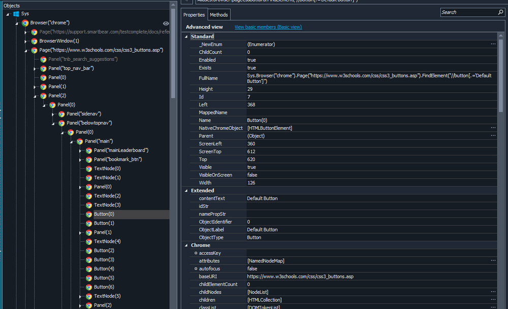Screen dimensions: 508x309
Task: Toggle the eye icon on Browser("chrome") row
Action: coord(166,23)
